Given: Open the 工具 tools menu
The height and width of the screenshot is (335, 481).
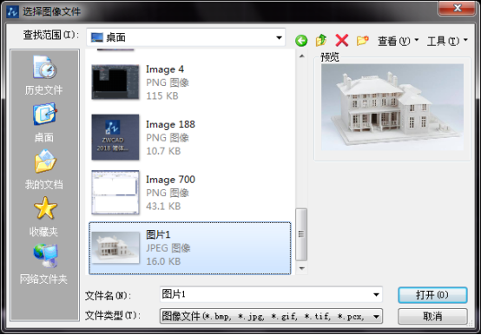Looking at the screenshot, I should tap(447, 41).
